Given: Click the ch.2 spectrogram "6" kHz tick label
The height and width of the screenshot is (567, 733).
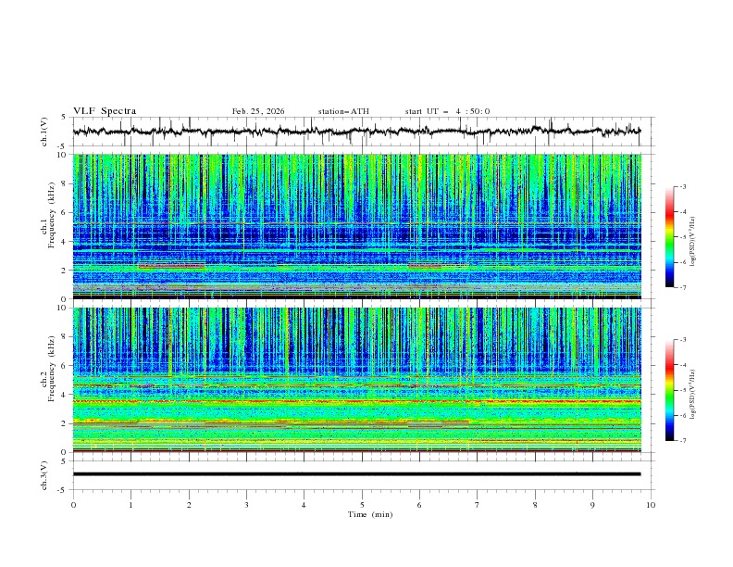Looking at the screenshot, I should (65, 366).
